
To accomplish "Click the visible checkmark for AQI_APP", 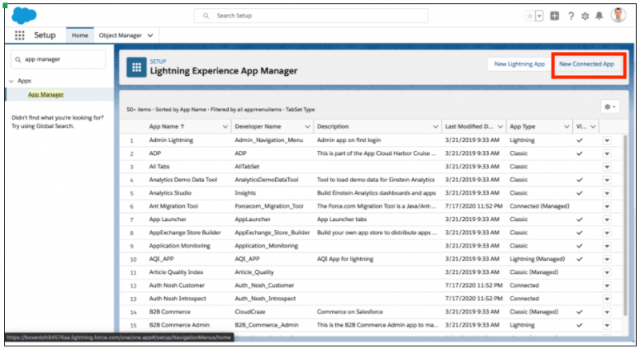I will pyautogui.click(x=579, y=260).
